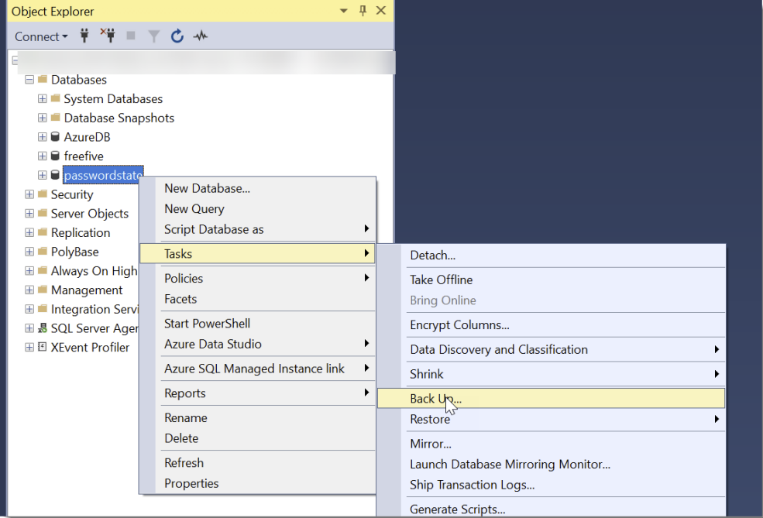
Task: Click the Management folder icon
Action: point(43,290)
